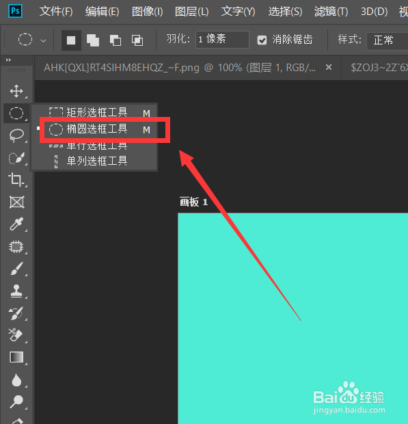Click the 羽化 feather value field
408x424 pixels.
point(222,40)
